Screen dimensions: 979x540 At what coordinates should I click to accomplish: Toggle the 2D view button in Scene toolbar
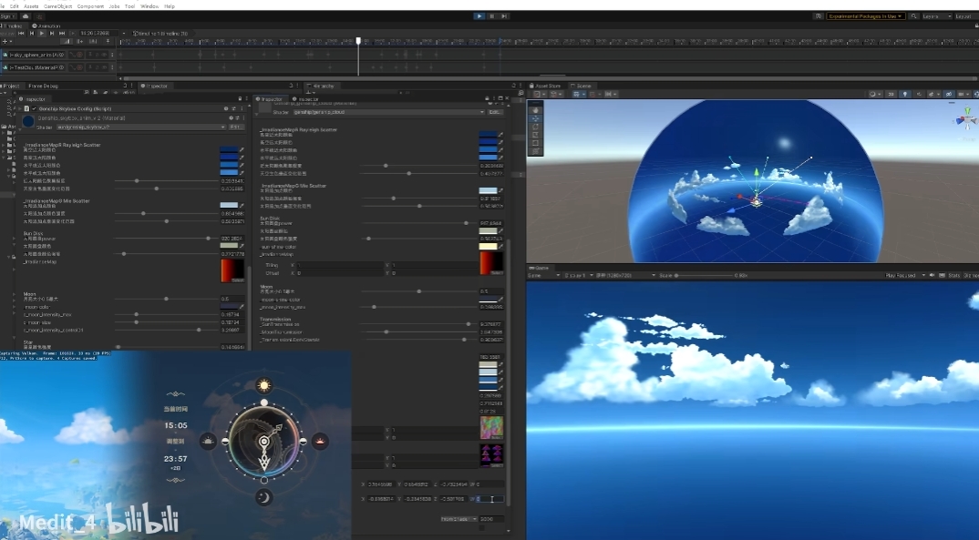pos(892,94)
